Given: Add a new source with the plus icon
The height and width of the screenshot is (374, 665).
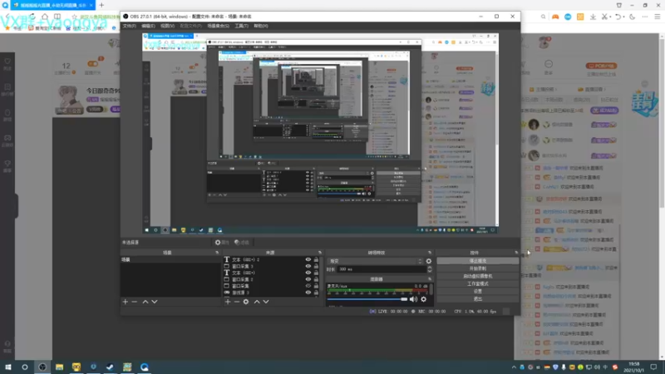Looking at the screenshot, I should (x=228, y=302).
